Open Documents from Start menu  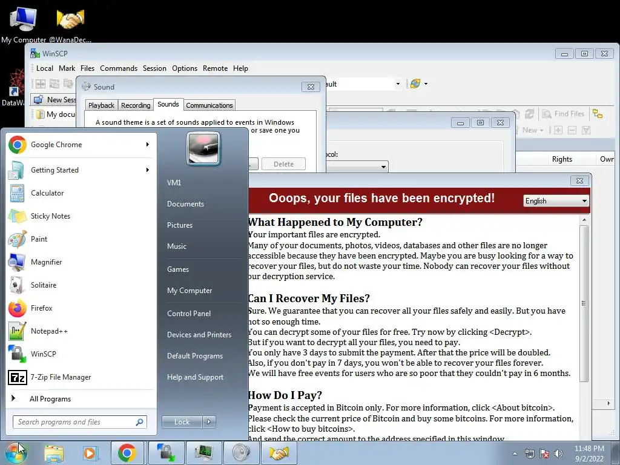coord(185,204)
